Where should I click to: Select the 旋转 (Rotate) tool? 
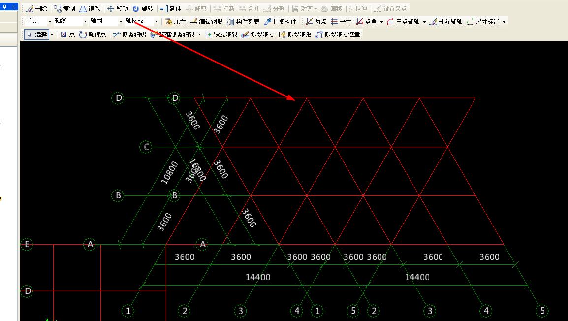coord(143,8)
